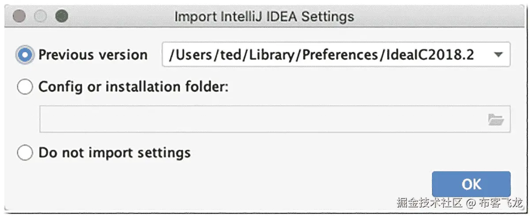
Task: Select the Previous version radio button
Action: coord(25,55)
